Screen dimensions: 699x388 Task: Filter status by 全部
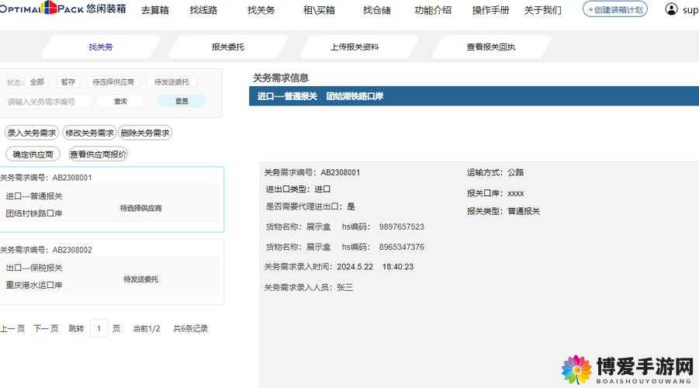(37, 82)
